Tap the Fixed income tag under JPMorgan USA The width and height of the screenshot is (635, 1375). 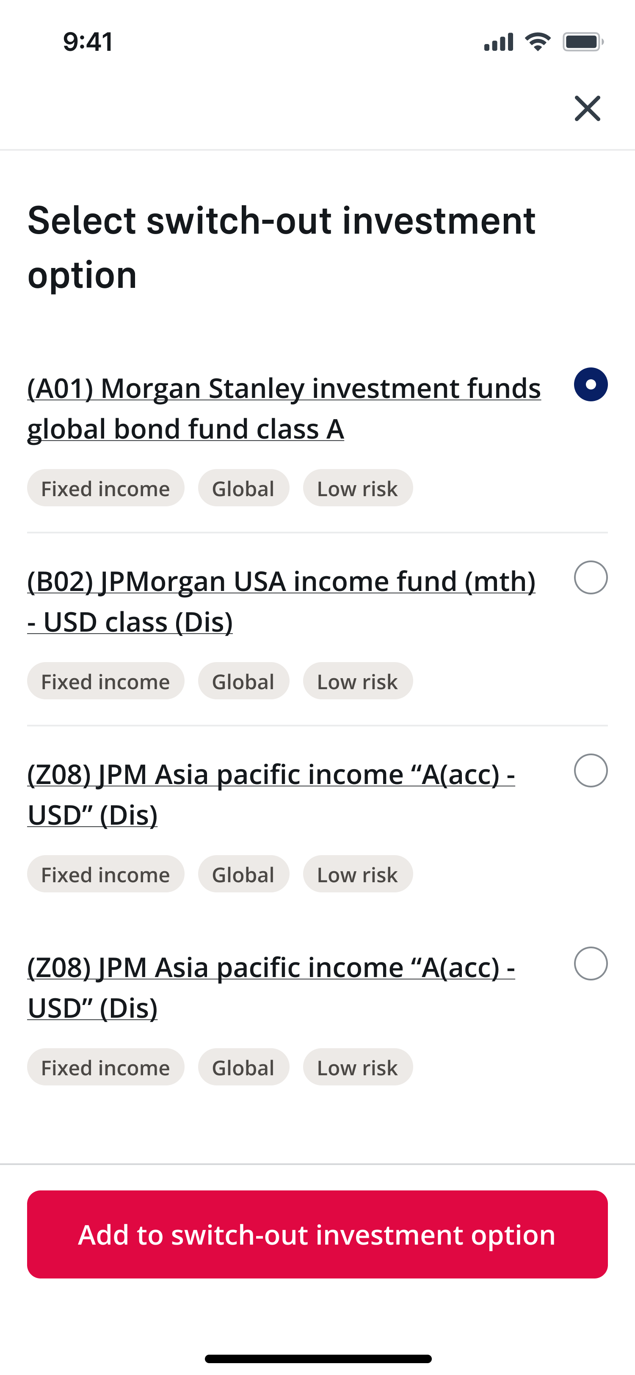pyautogui.click(x=106, y=681)
